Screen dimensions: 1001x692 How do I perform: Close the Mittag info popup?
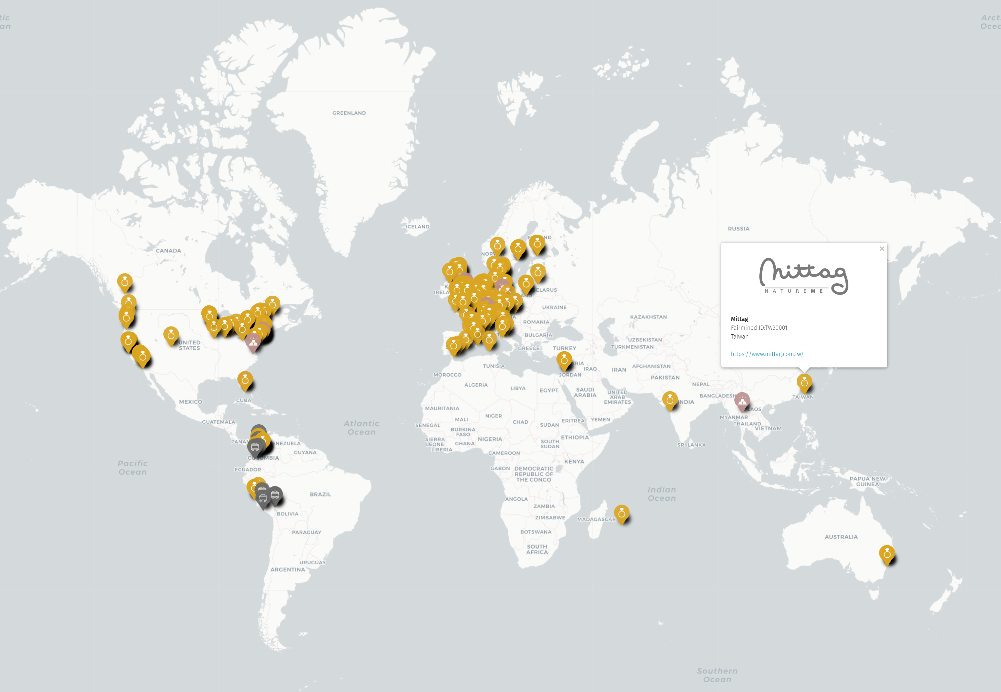click(881, 249)
